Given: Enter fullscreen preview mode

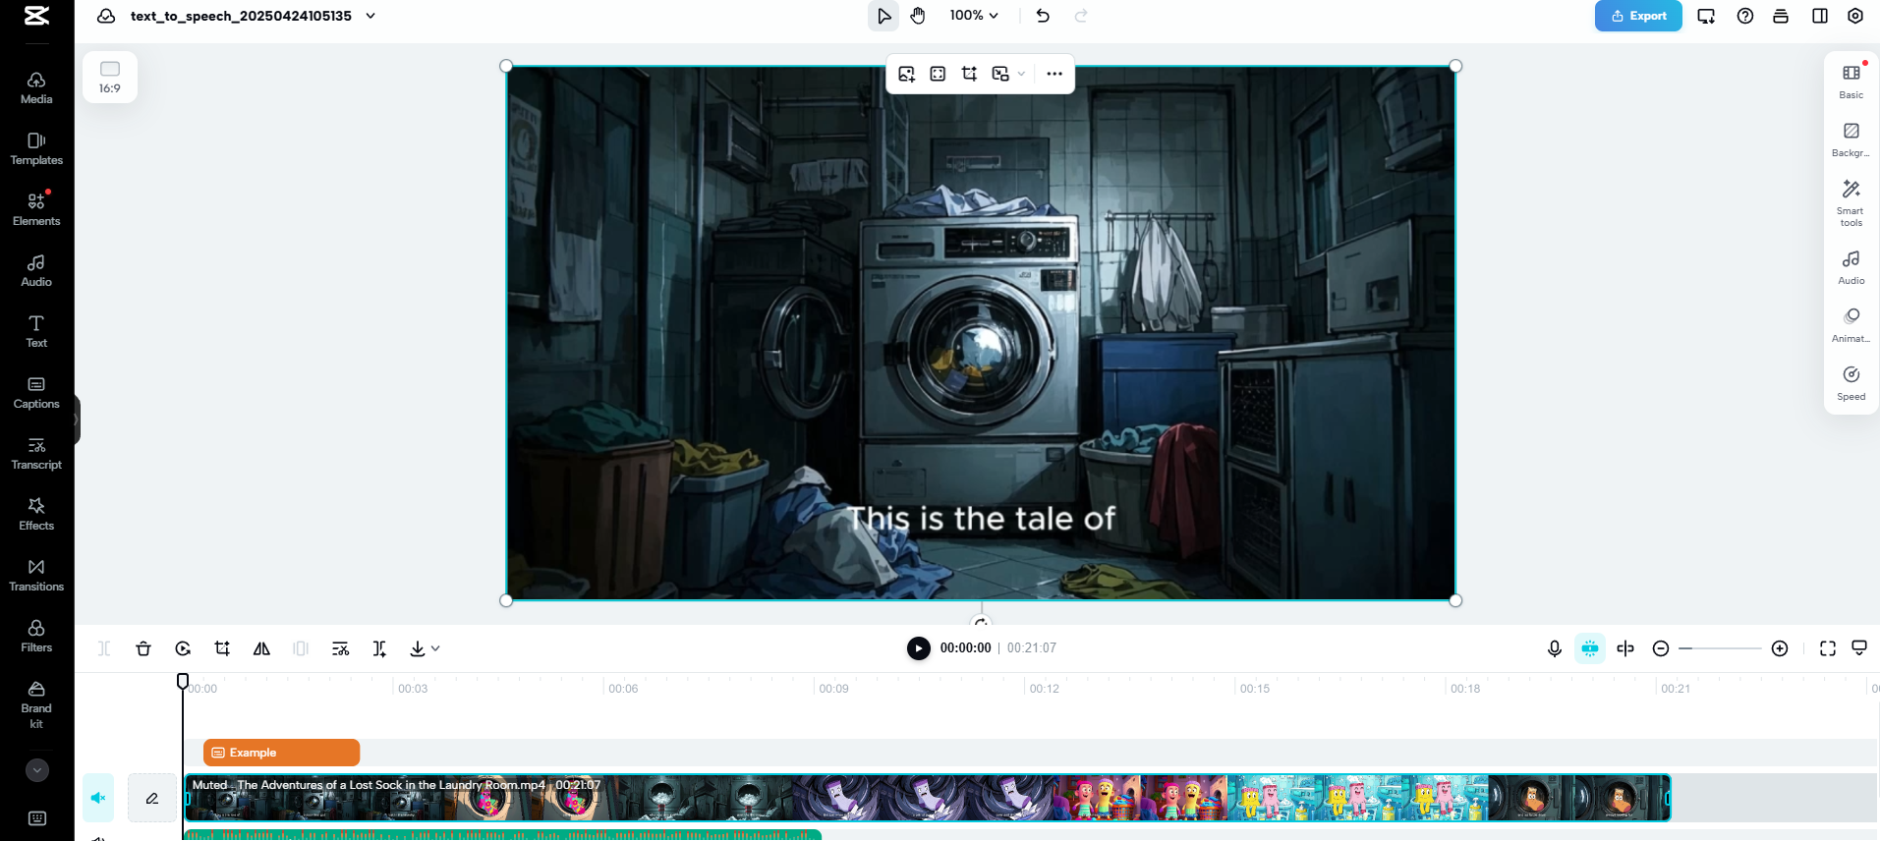Looking at the screenshot, I should (x=1828, y=648).
